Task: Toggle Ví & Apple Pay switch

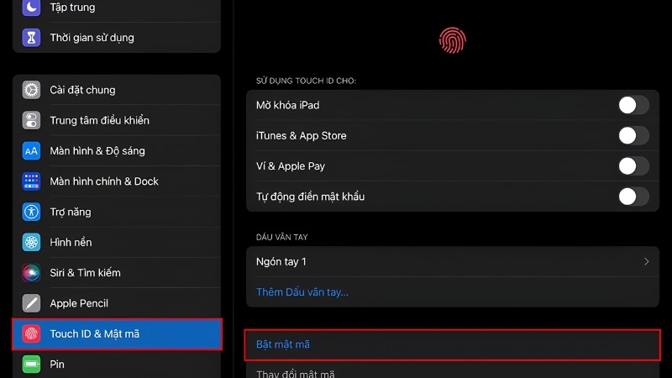Action: (633, 165)
